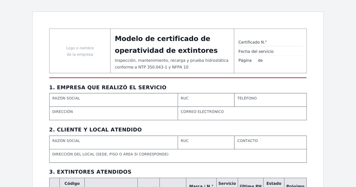Click the 'Marca / N.°' column header
The height and width of the screenshot is (187, 356).
coord(201,183)
